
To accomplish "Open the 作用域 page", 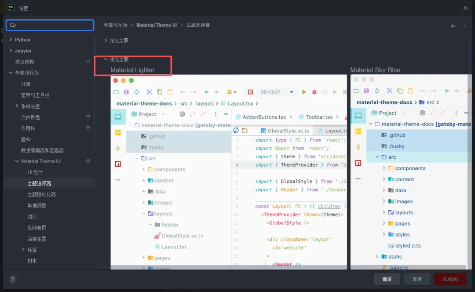I will tap(28, 128).
